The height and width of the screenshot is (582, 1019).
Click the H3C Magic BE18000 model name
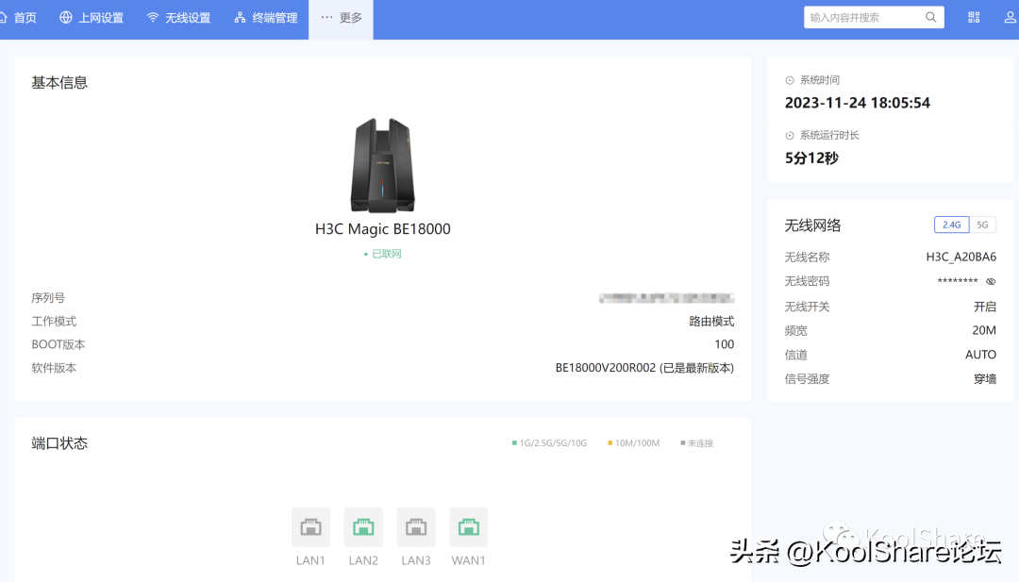(x=383, y=228)
